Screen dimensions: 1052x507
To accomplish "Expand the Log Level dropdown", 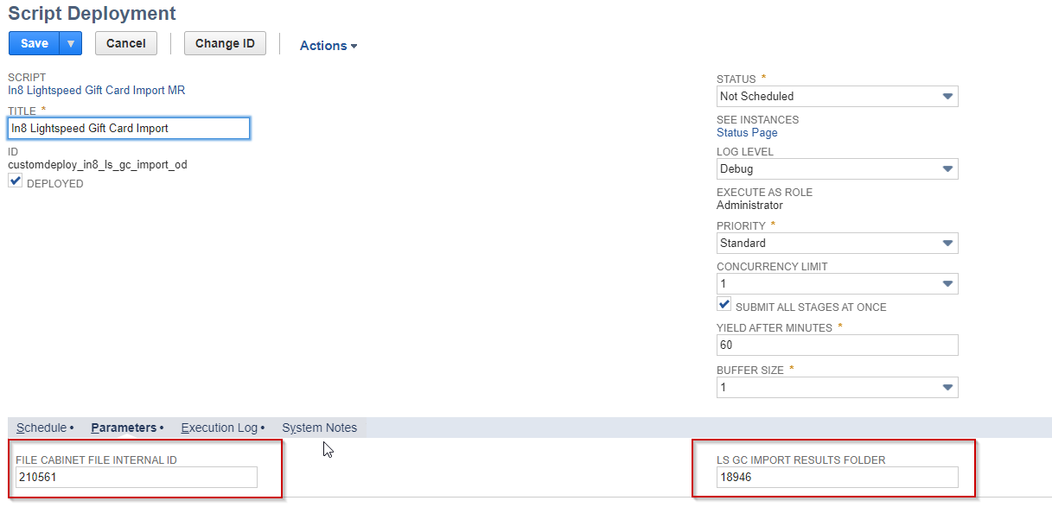I will tap(836, 169).
